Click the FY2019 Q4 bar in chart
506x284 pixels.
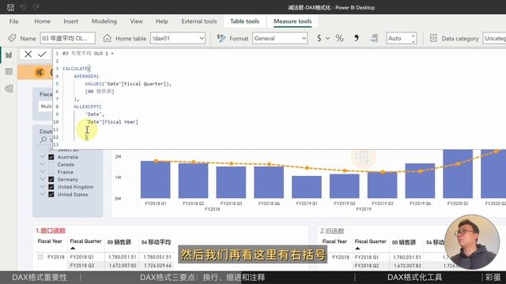tap(420, 181)
